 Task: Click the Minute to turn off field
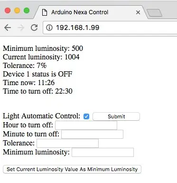[92, 135]
